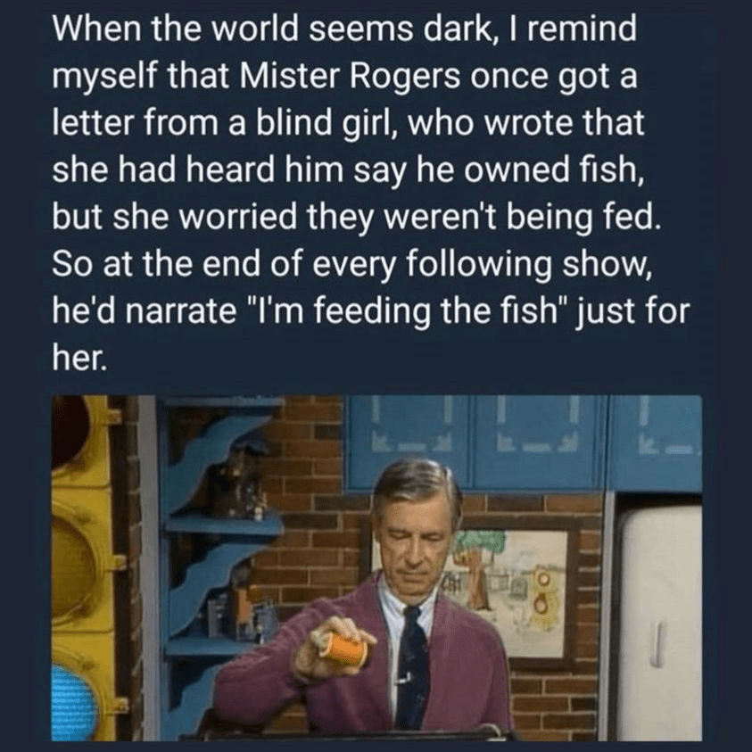The width and height of the screenshot is (752, 752).
Task: Click the last word "her." of the post
Action: [x=78, y=359]
